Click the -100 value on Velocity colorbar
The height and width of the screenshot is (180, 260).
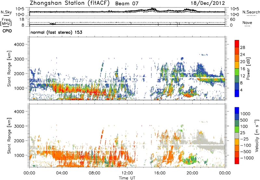point(245,145)
